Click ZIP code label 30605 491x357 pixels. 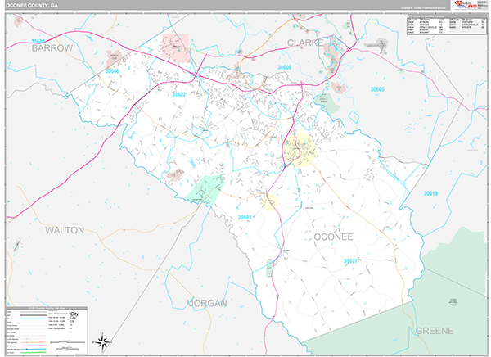[377, 89]
